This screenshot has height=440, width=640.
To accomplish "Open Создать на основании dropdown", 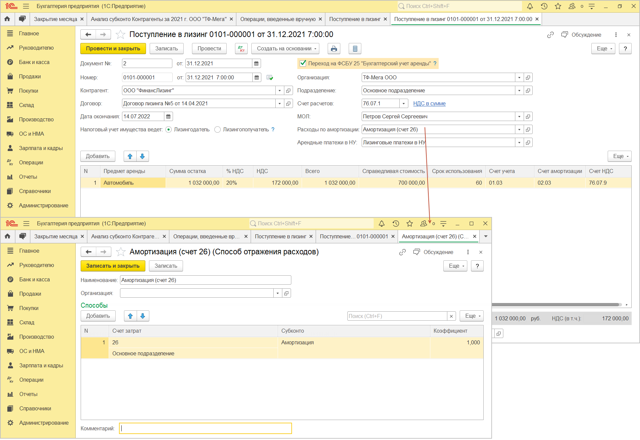I will 285,49.
